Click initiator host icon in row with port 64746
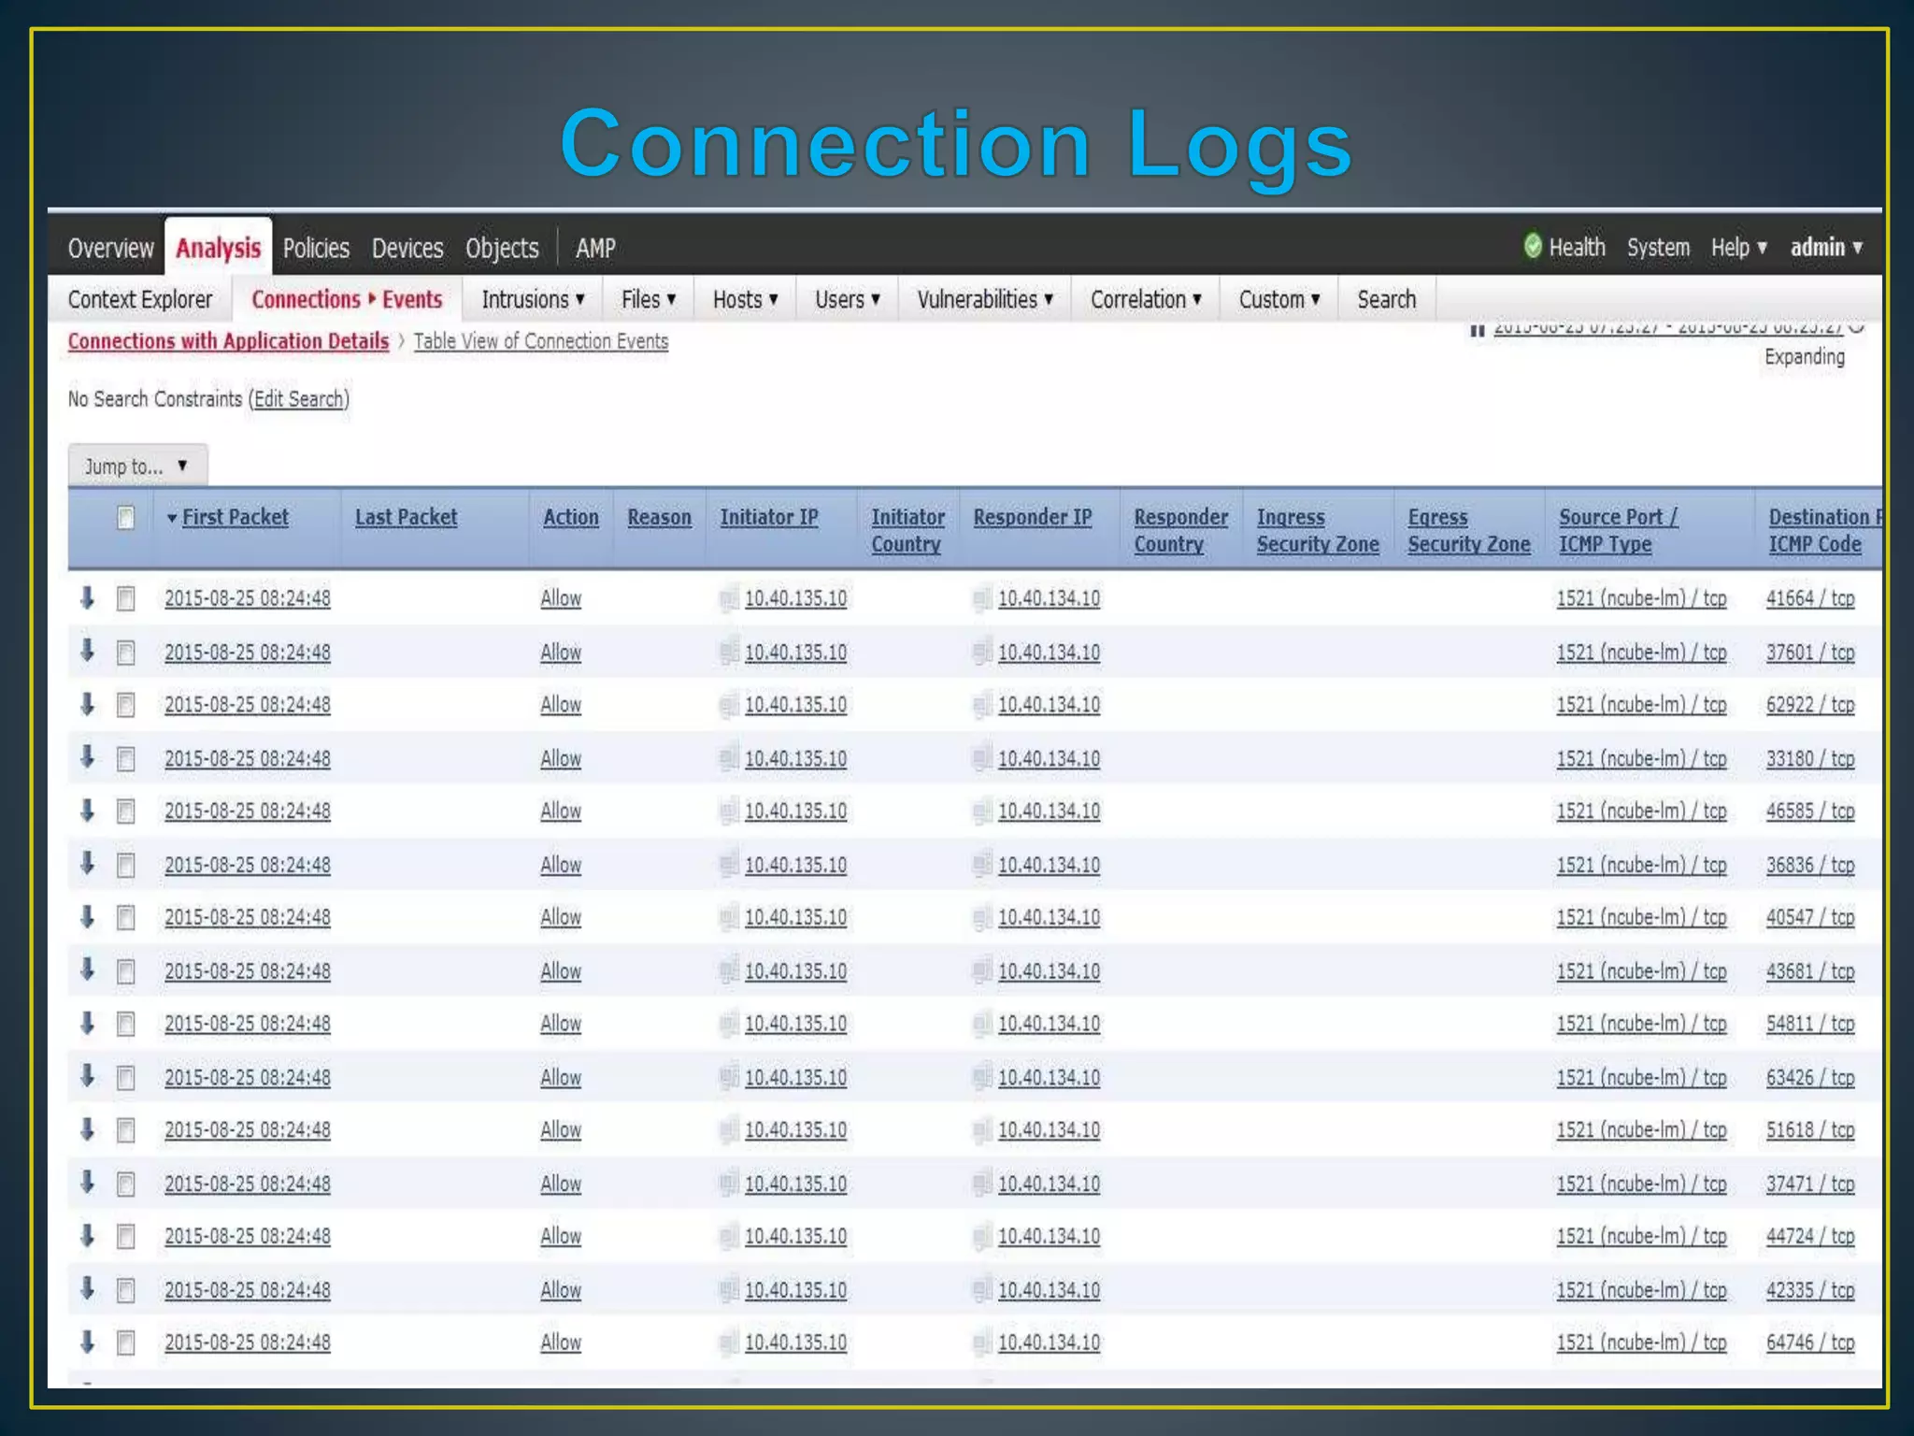 [728, 1343]
